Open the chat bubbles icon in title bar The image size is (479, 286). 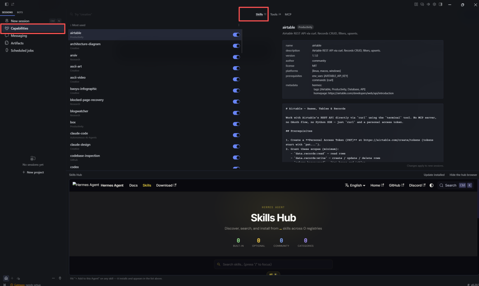click(x=422, y=5)
